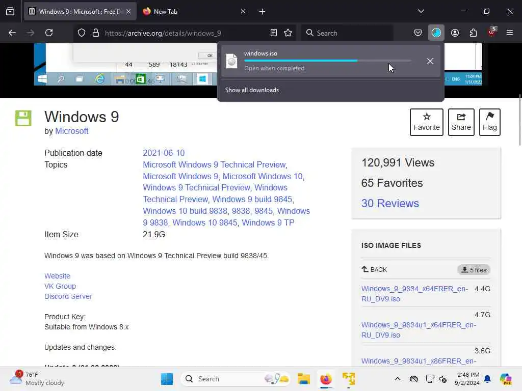Screen dimensions: 522x391
Task: Close the New Tab tab
Action: [x=243, y=11]
